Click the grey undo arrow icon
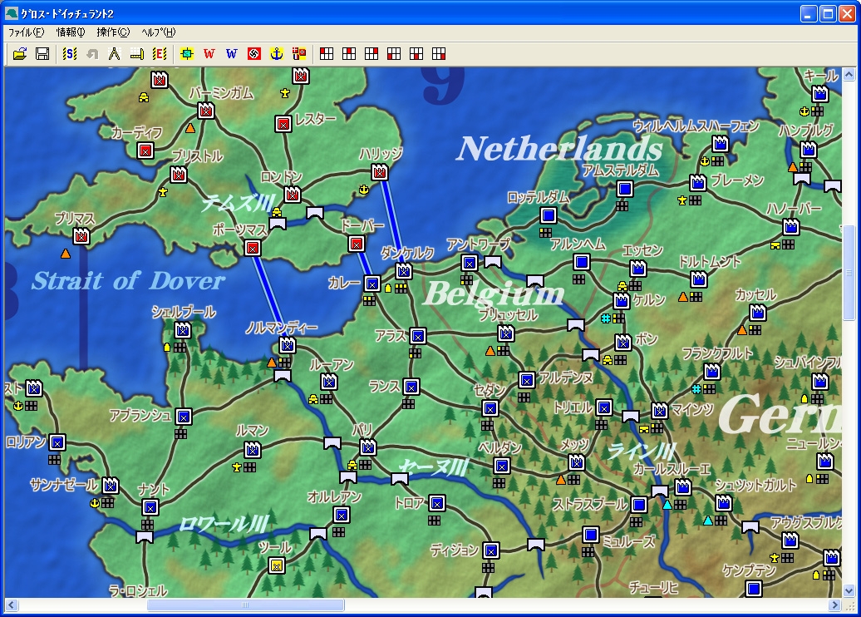Screen dimensions: 861x617 92,54
